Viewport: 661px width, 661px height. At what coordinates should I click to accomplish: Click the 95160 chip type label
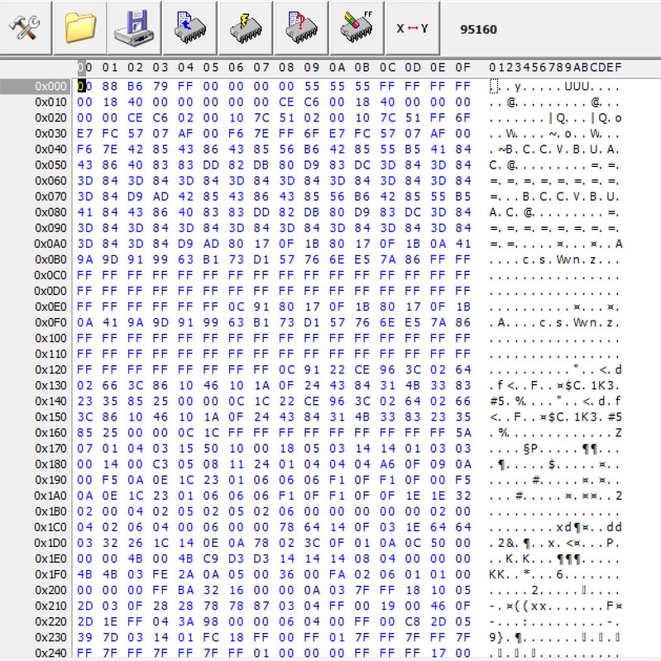click(x=478, y=29)
